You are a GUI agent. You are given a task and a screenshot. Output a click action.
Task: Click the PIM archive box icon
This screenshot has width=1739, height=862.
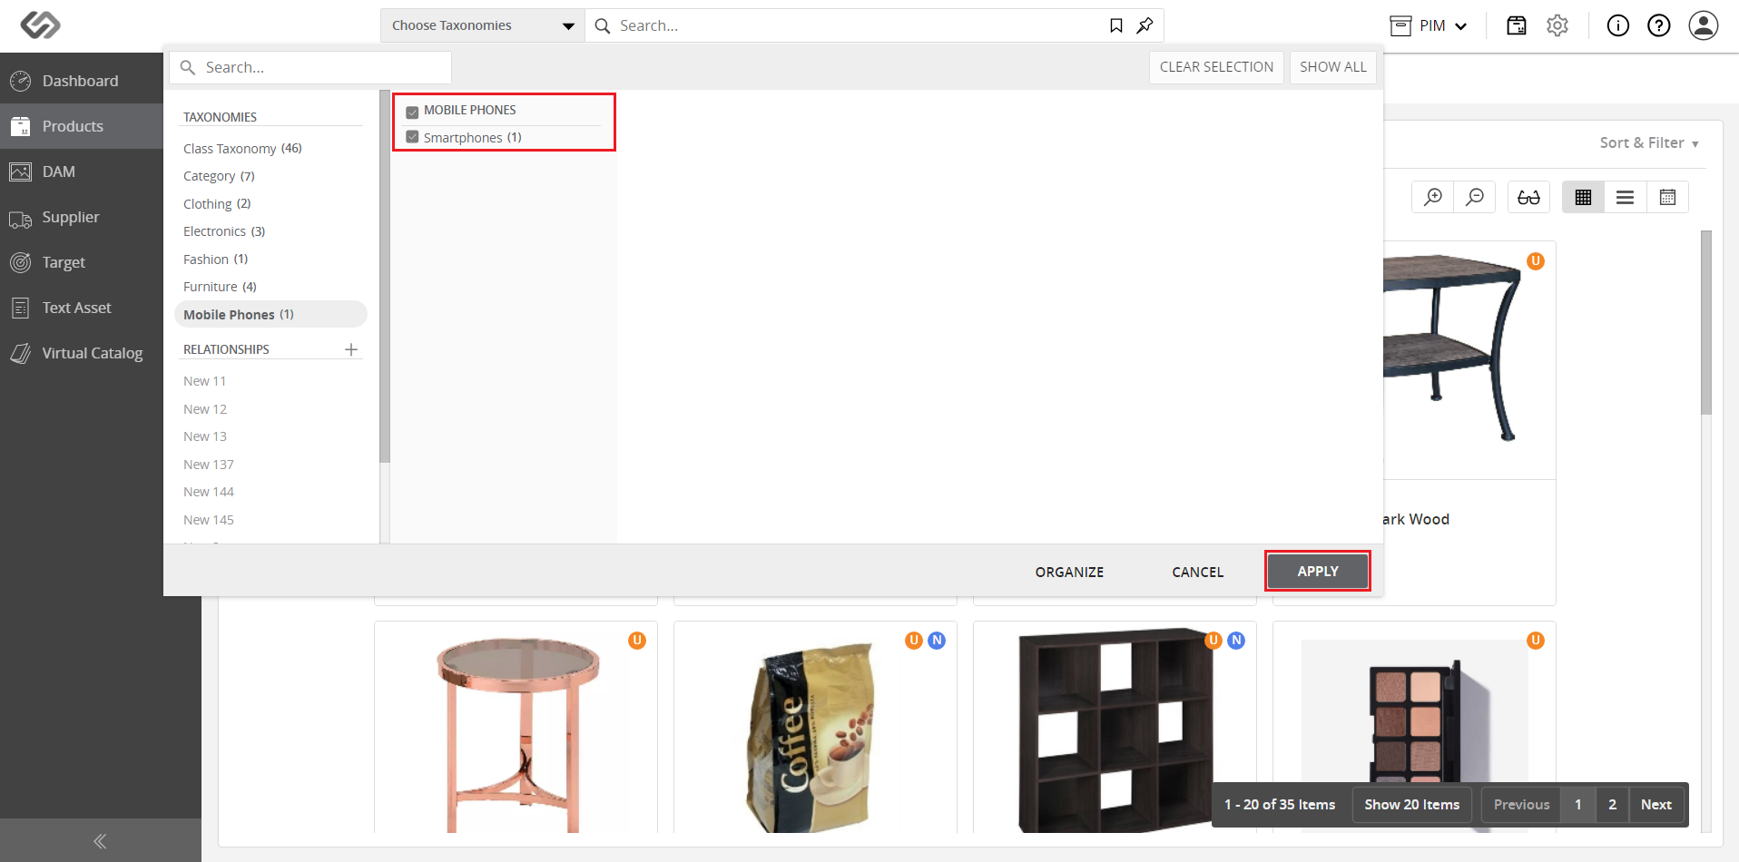point(1401,25)
